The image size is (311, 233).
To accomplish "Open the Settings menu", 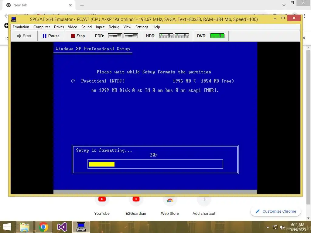I will point(142,27).
